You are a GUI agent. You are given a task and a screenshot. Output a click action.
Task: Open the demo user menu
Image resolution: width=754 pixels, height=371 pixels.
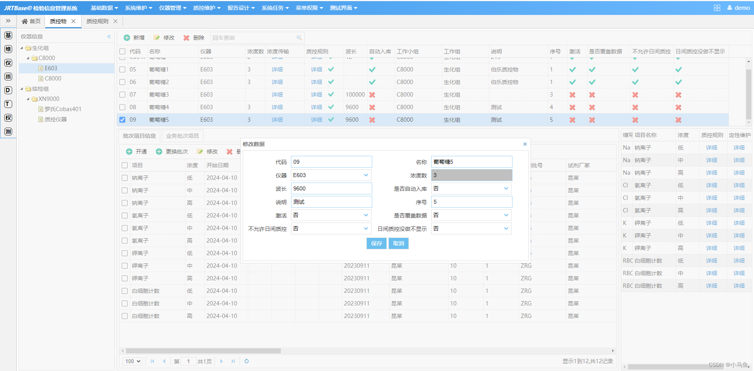coord(739,8)
